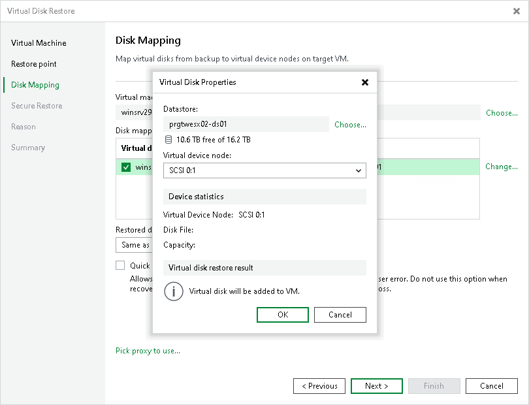This screenshot has width=529, height=405.
Task: Close the Virtual Disk Restore window
Action: 516,11
